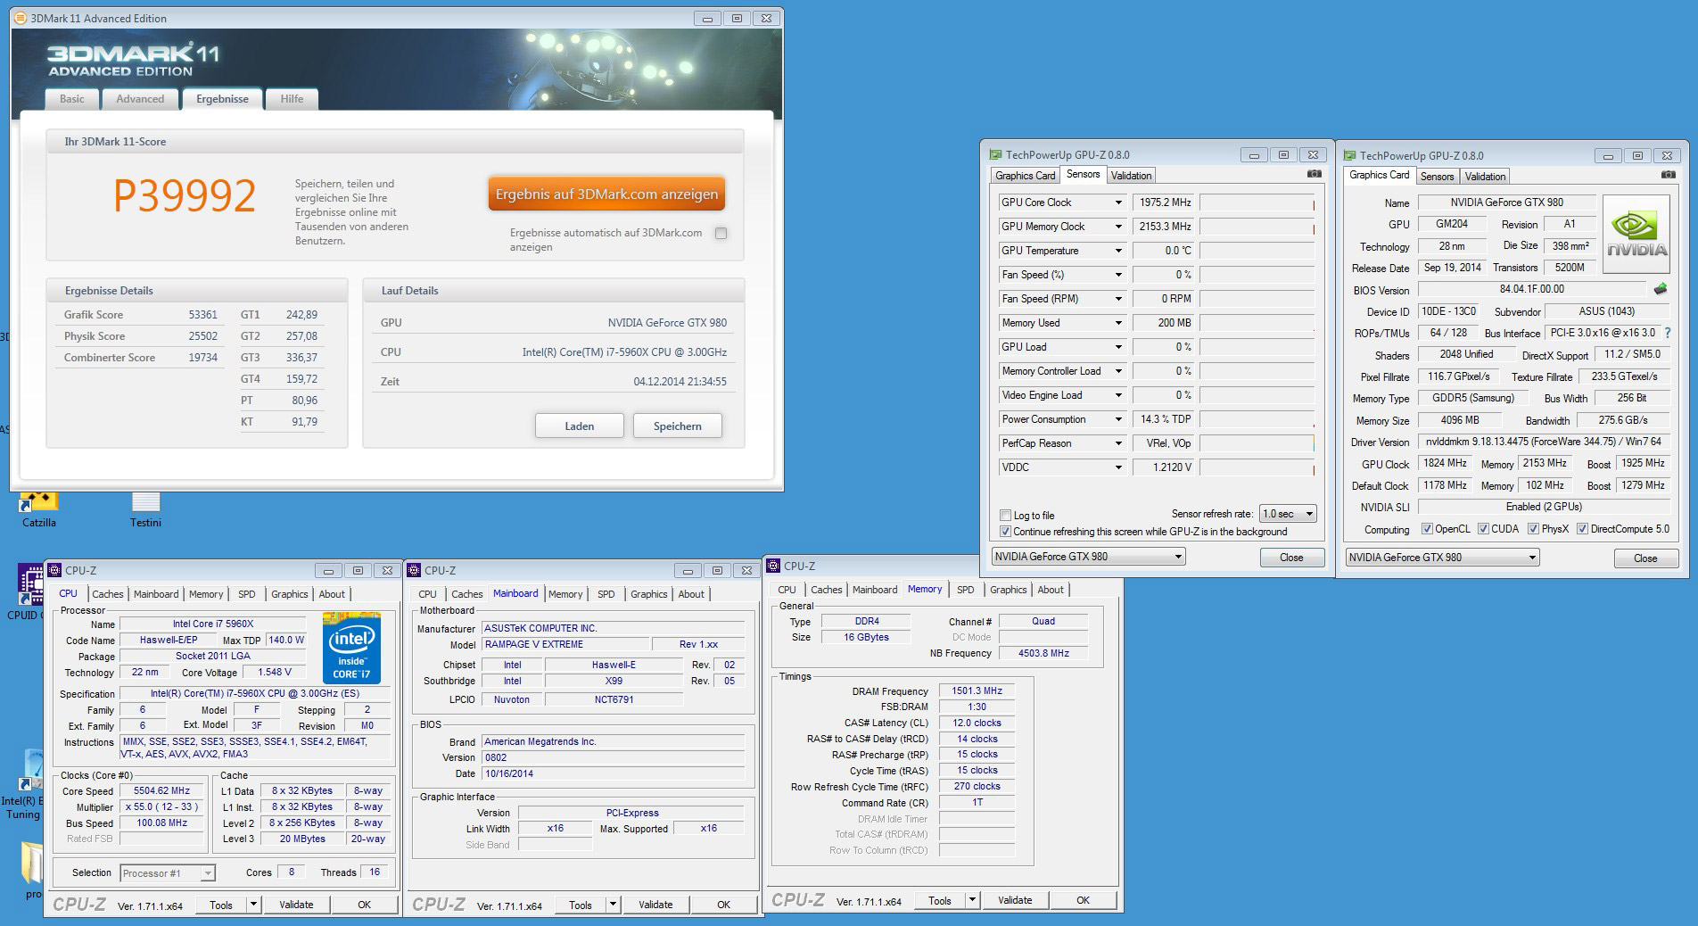Enable the Log to file checkbox
1698x926 pixels.
pyautogui.click(x=1006, y=515)
